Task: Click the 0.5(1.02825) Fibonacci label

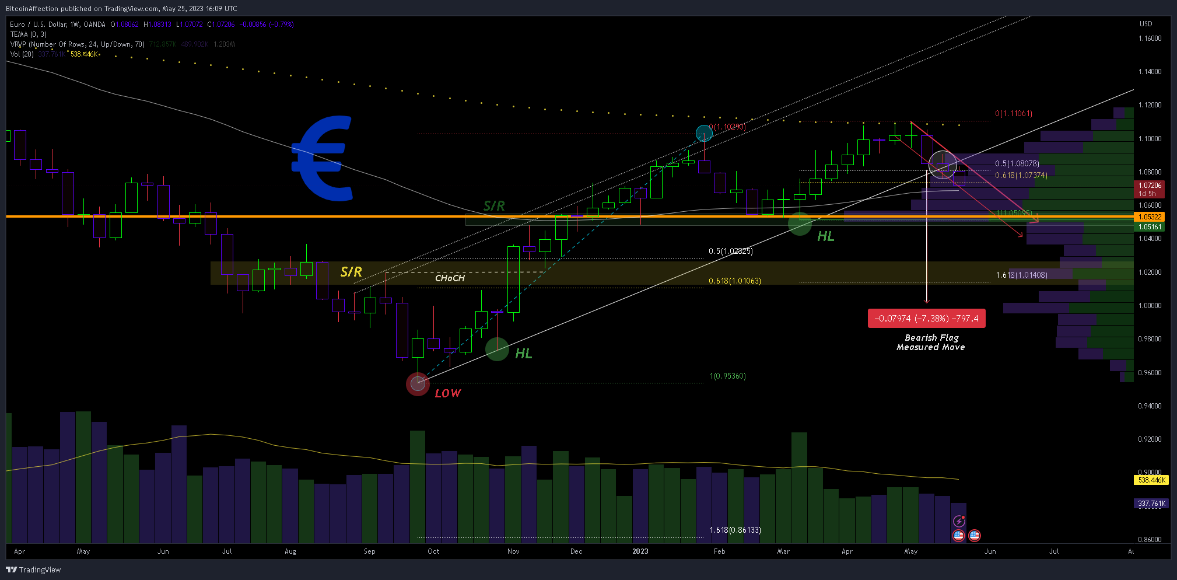Action: 731,251
